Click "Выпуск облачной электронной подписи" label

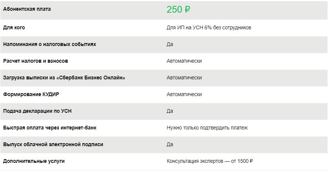coord(53,144)
